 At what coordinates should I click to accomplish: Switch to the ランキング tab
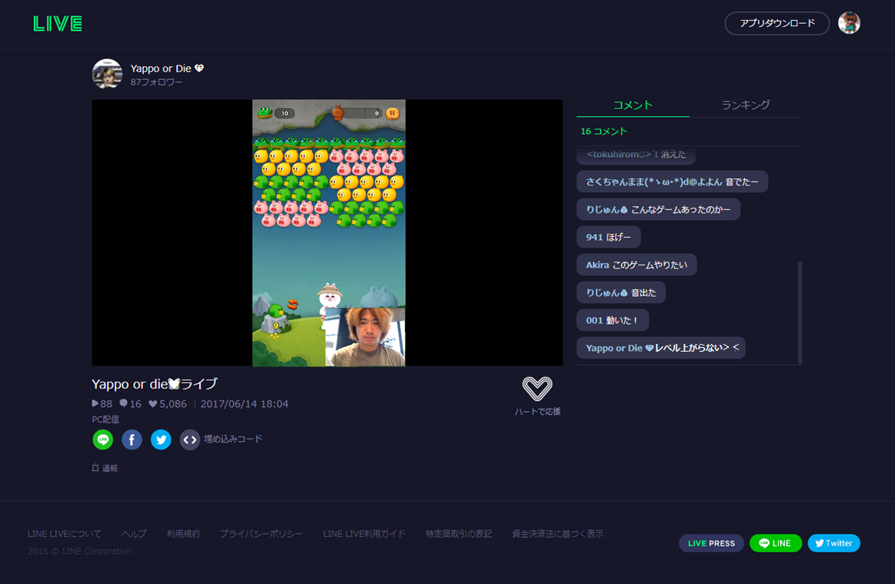tap(745, 105)
